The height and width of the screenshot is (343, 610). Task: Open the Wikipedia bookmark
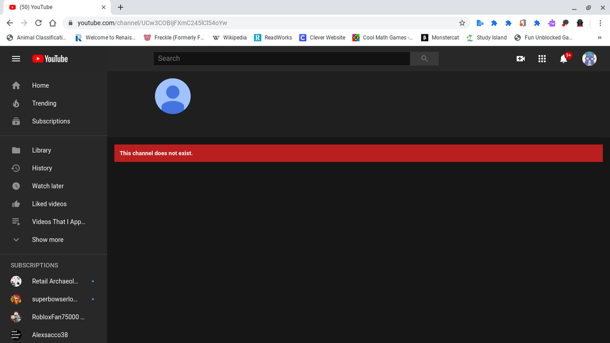pyautogui.click(x=229, y=38)
